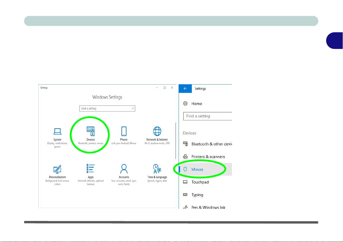Select Mouse in the Devices list
This screenshot has width=343, height=242.
(205, 169)
